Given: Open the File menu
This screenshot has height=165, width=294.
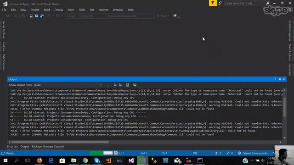Looking at the screenshot, I should tap(4, 10).
